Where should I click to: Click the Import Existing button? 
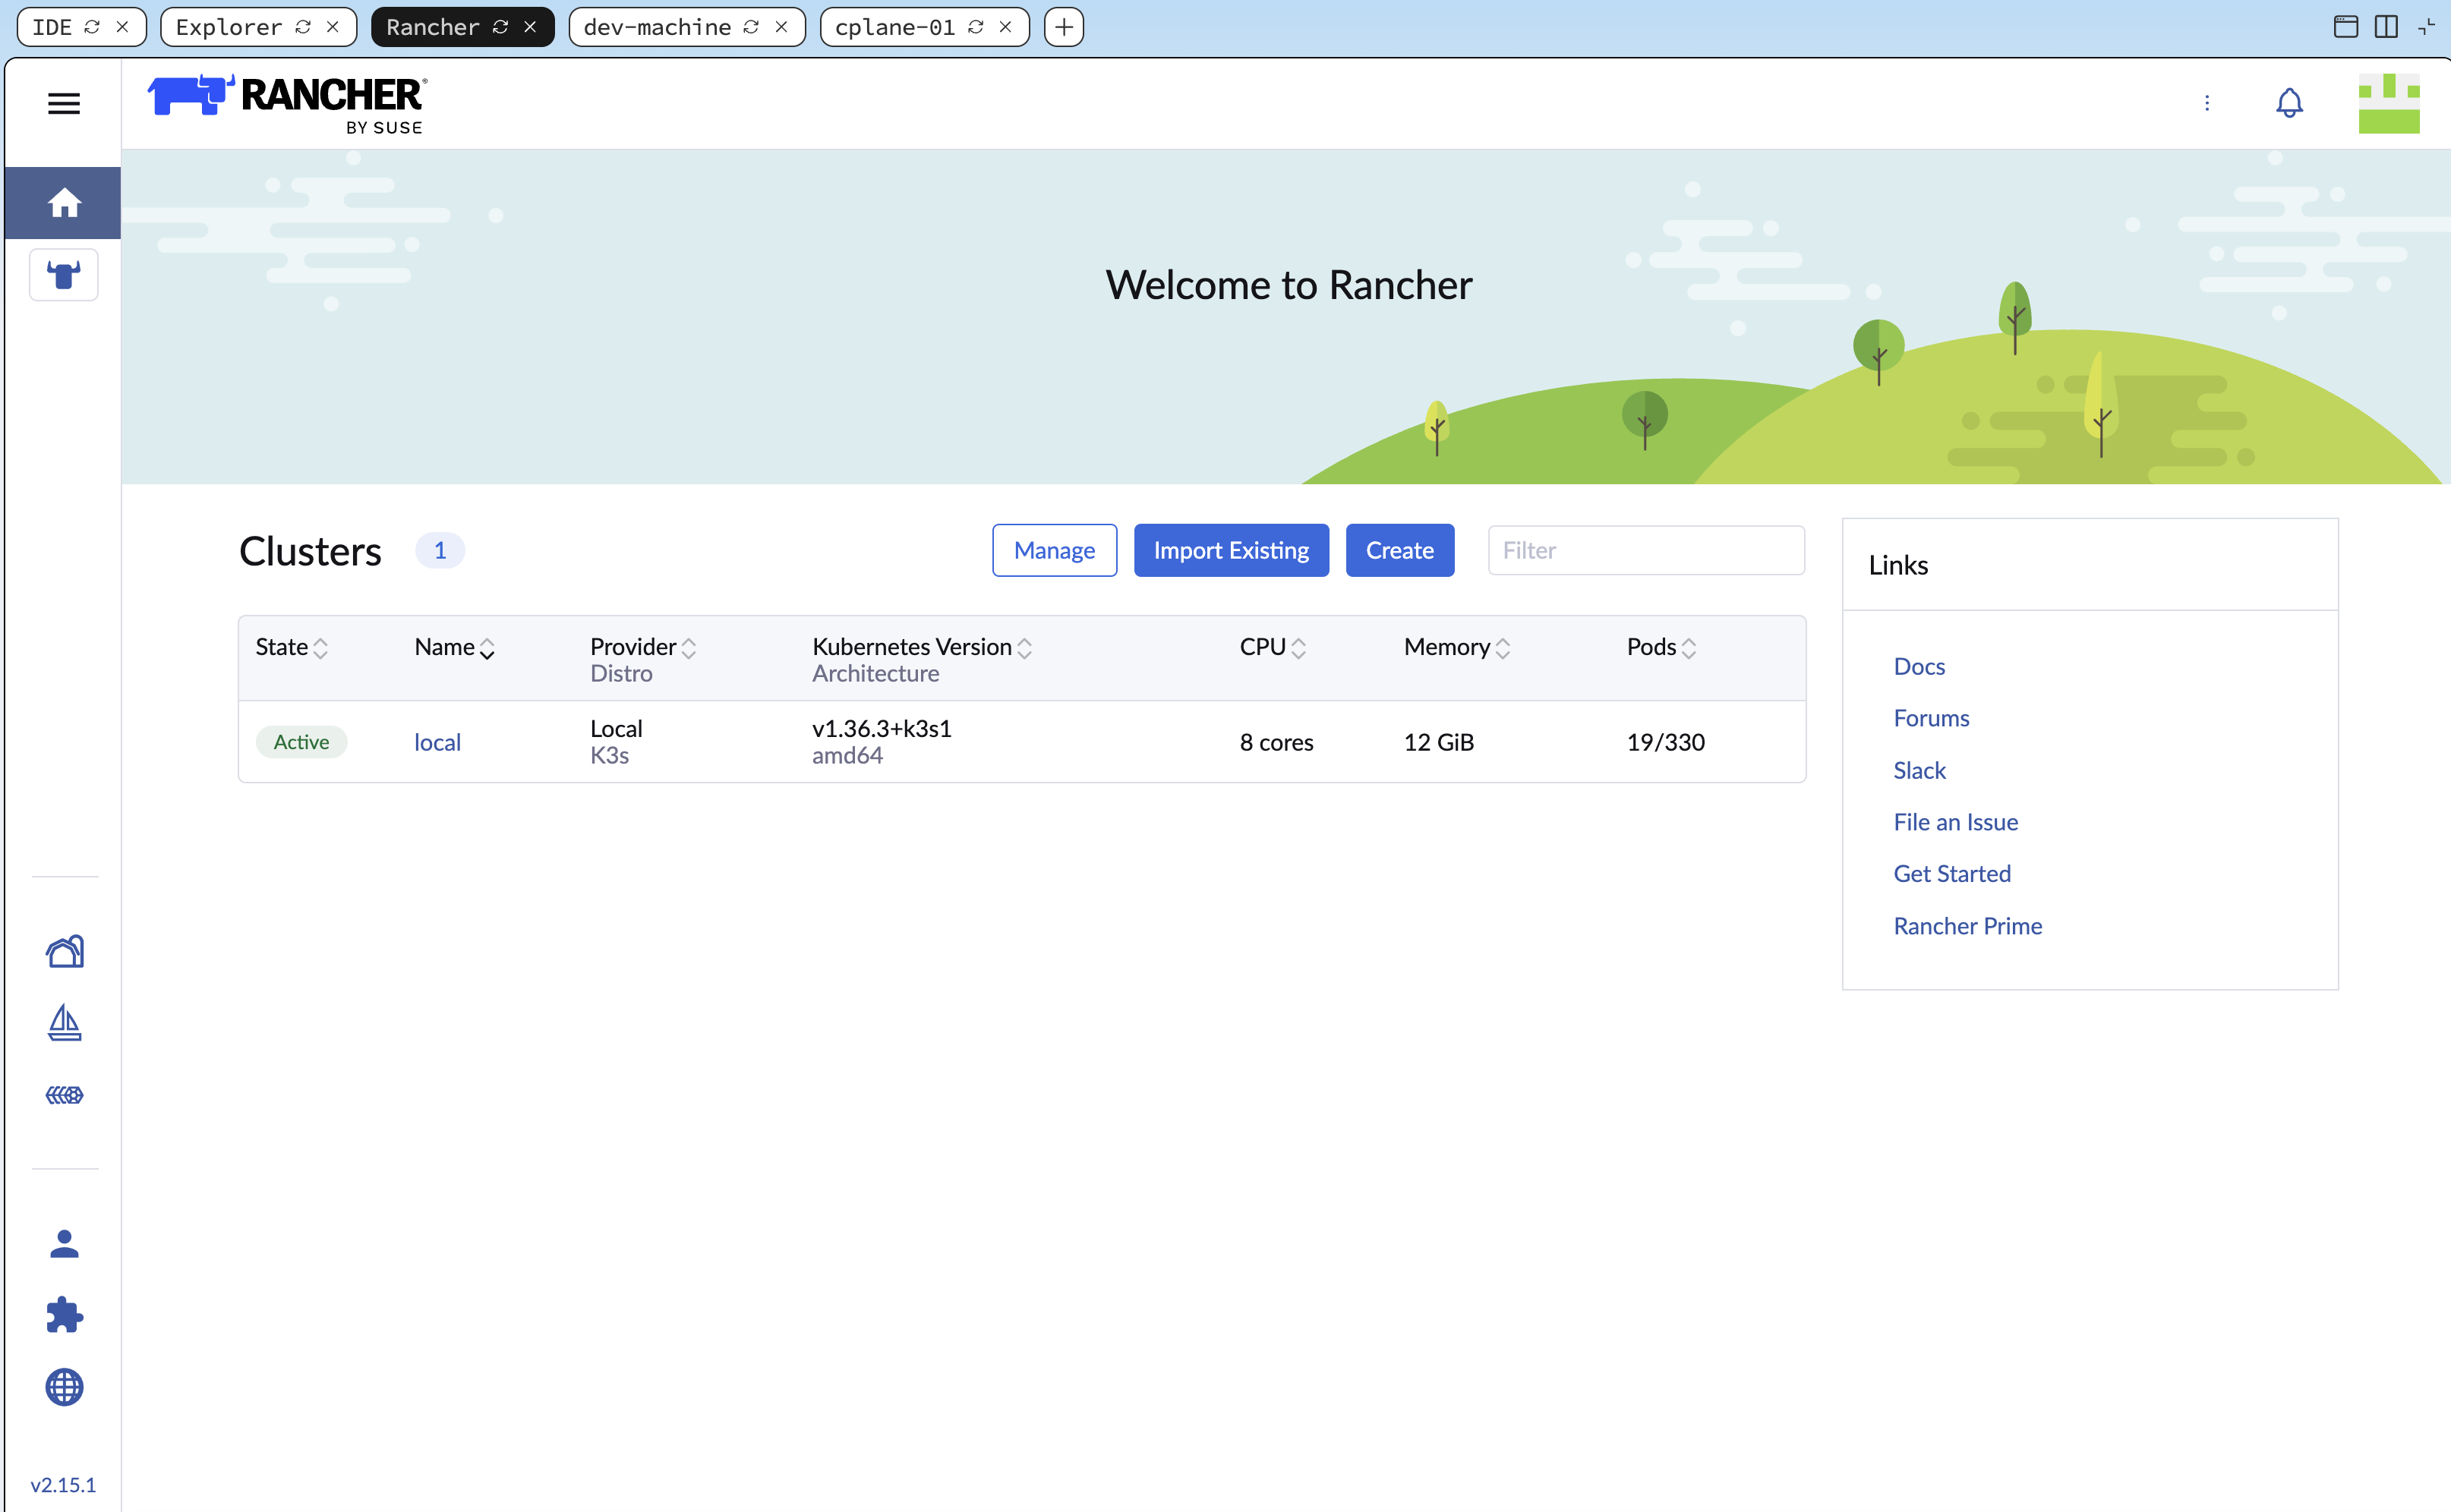(x=1232, y=550)
